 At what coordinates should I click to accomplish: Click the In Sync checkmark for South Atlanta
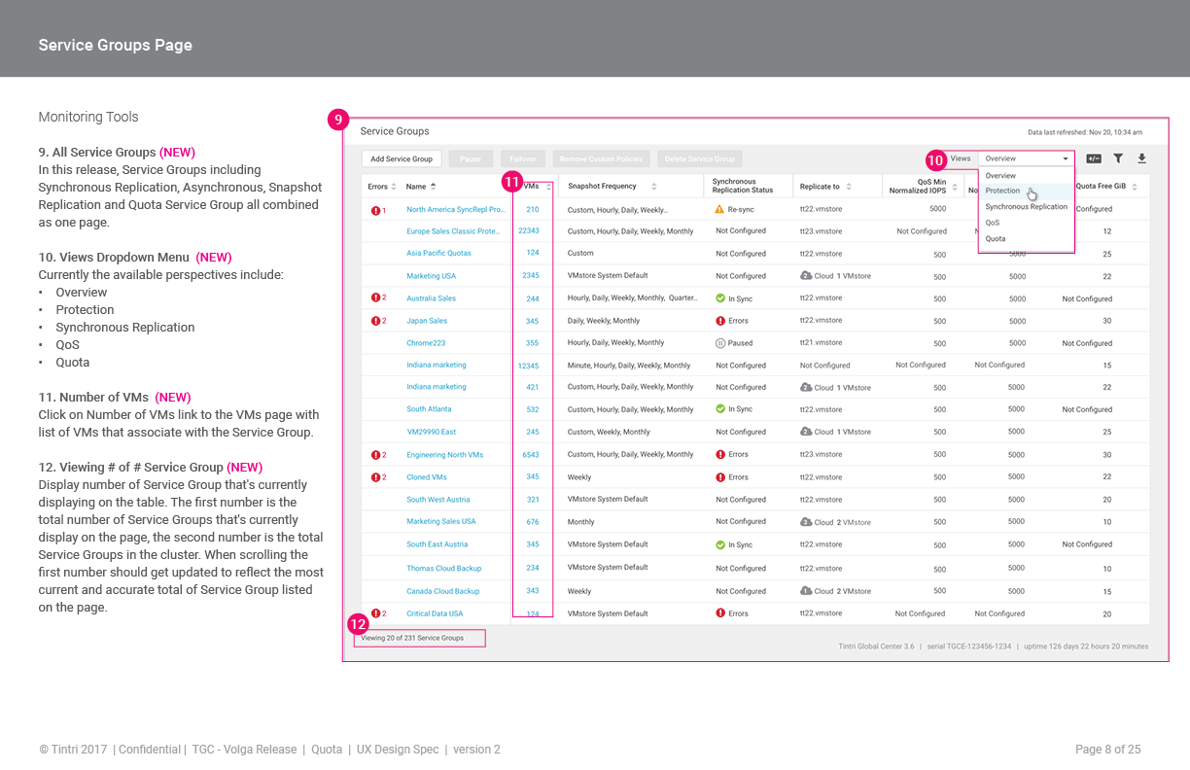coord(720,409)
